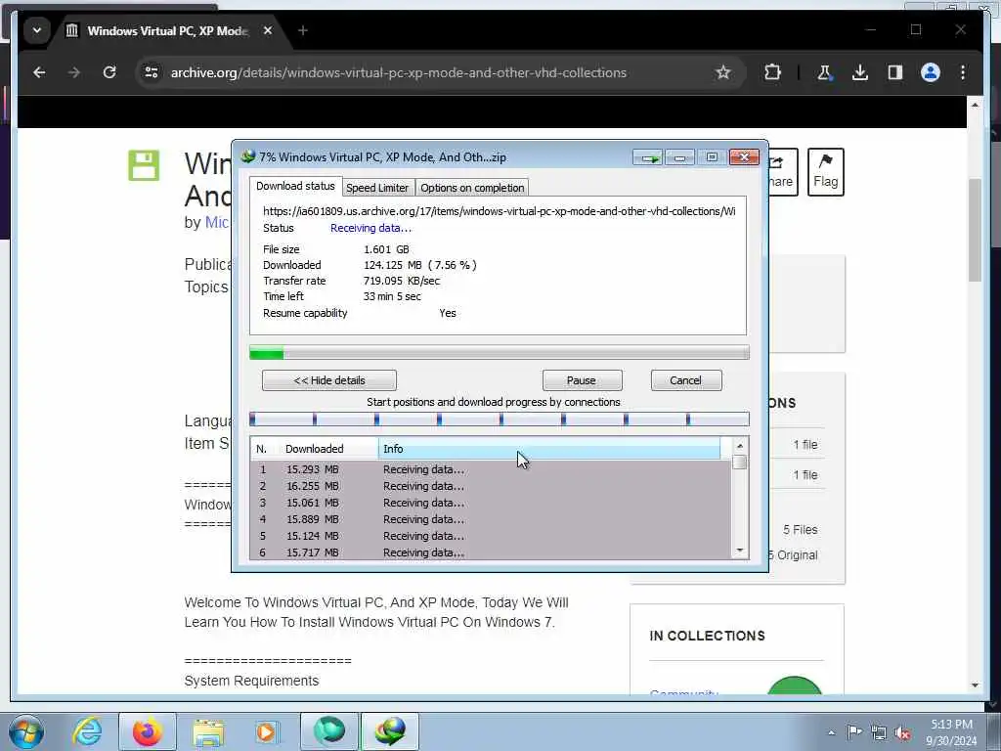
Task: Click the N. column header
Action: tap(264, 449)
